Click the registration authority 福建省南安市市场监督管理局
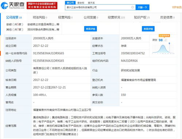 [x=138, y=80]
